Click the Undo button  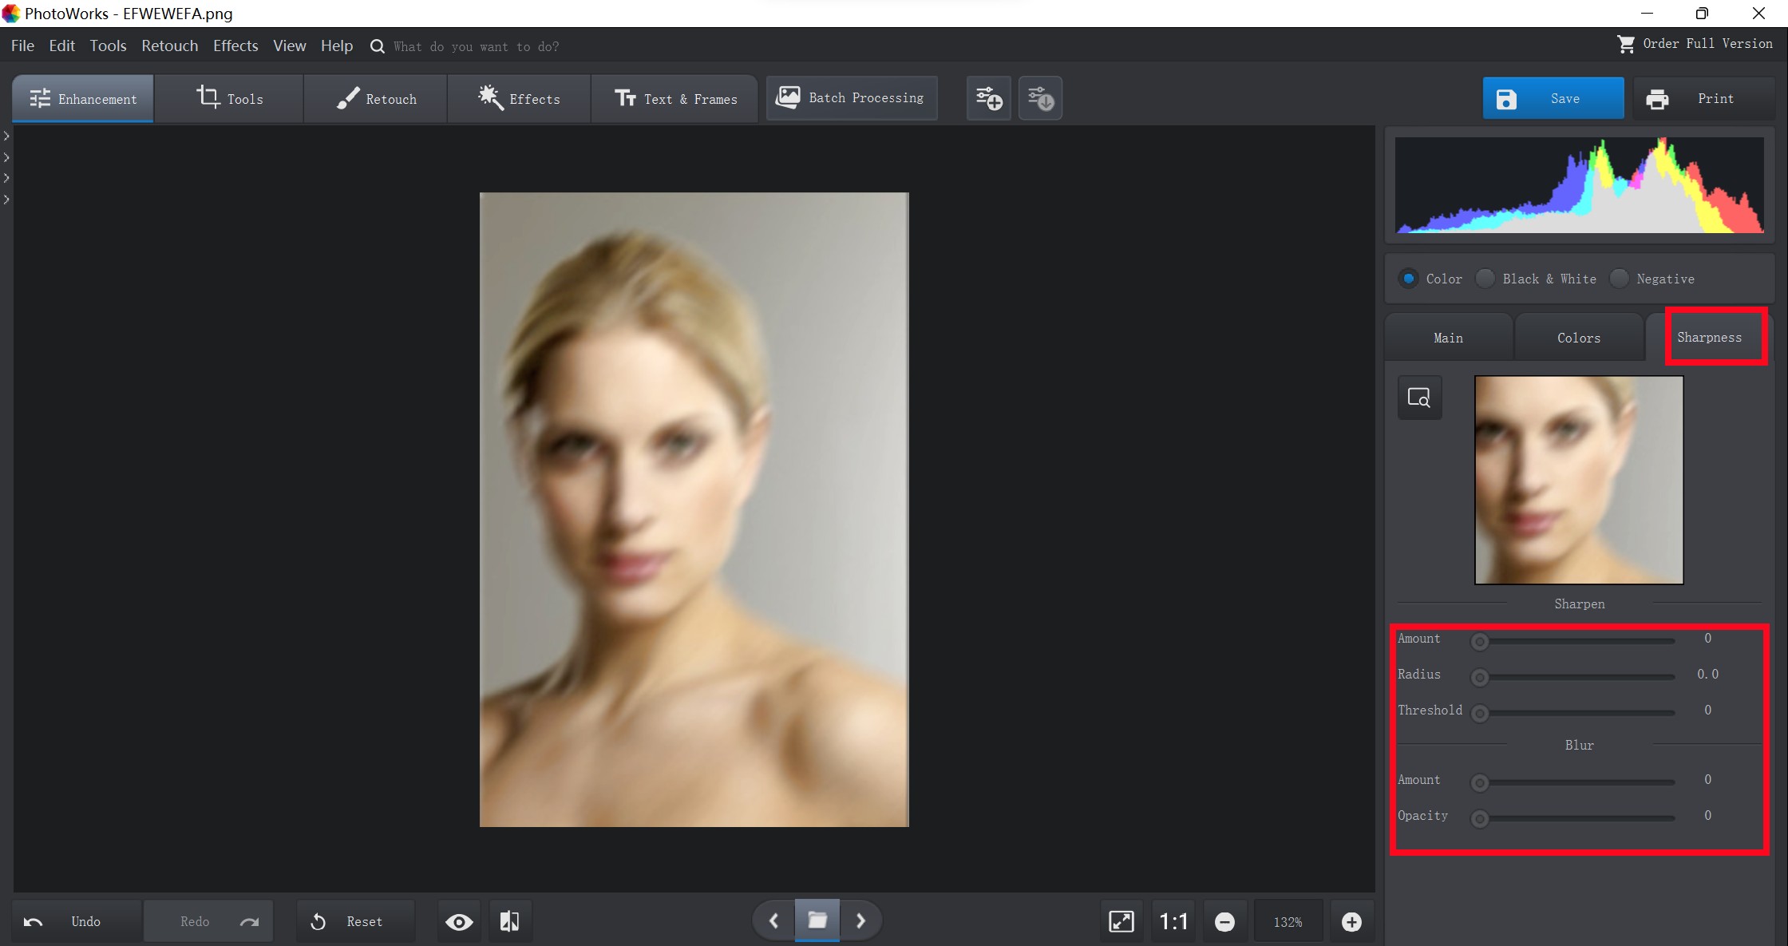click(x=77, y=921)
